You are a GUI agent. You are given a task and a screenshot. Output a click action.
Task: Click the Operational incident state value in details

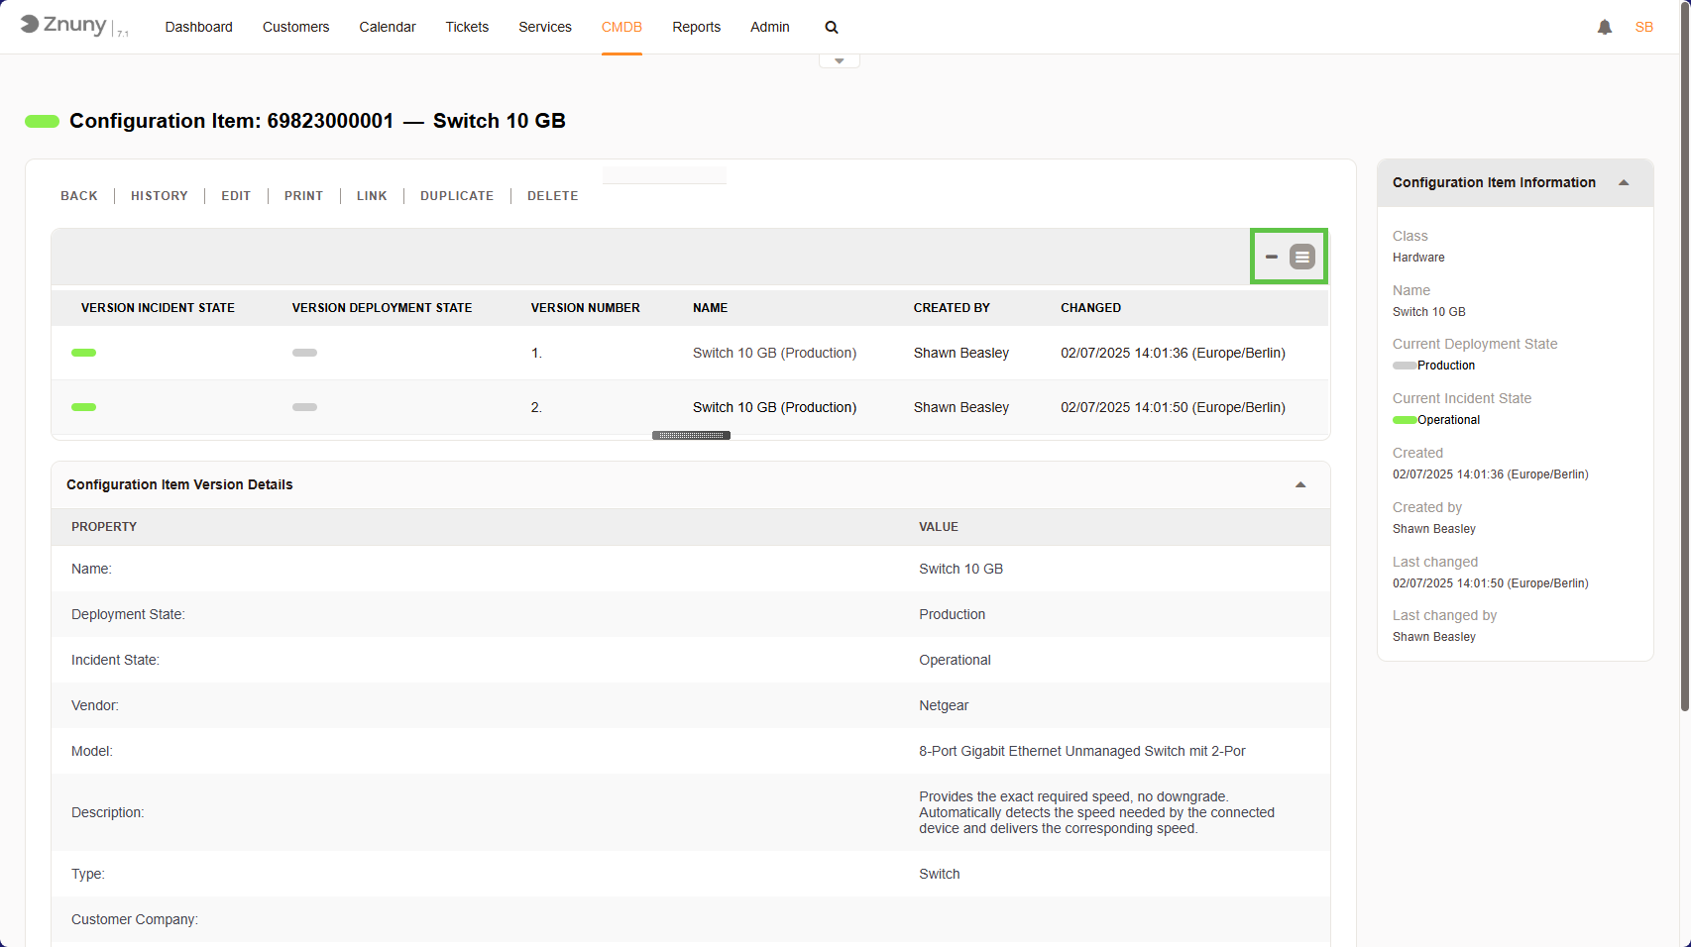[955, 660]
